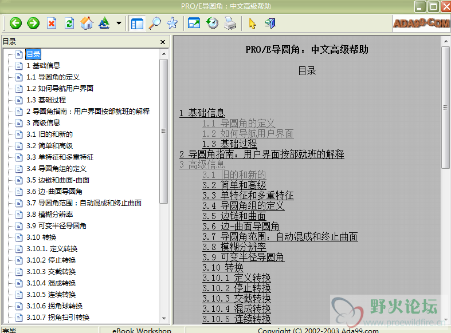Click content pane scroll up arrow

(445, 41)
